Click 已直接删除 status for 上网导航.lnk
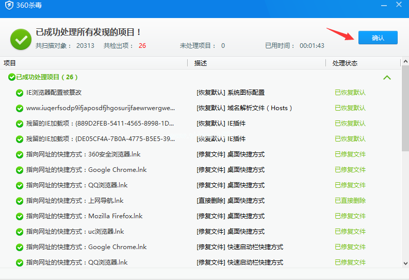Image resolution: width=409 pixels, height=280 pixels. (350, 201)
